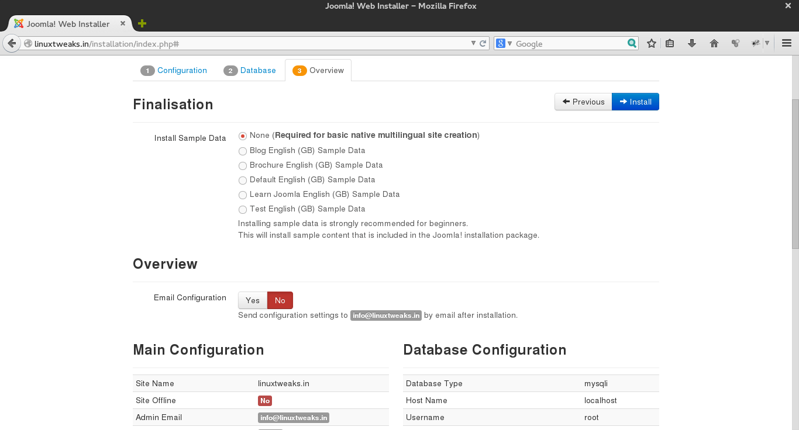Open the Downloads arrow icon

coord(692,43)
